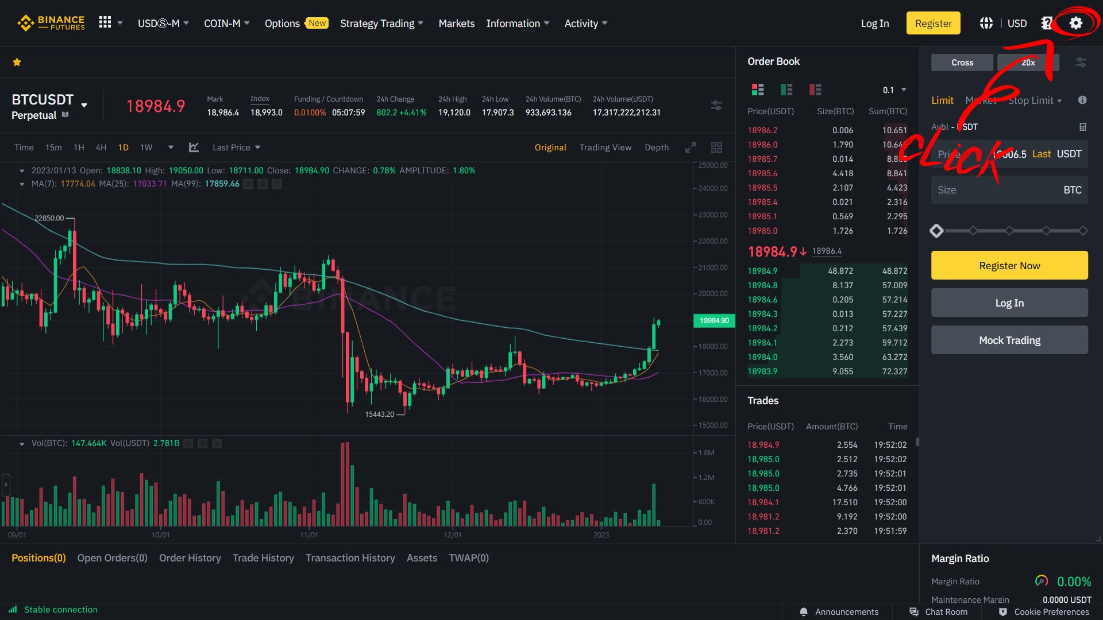Toggle the favorite star for this pair
Image resolution: width=1103 pixels, height=620 pixels.
17,62
